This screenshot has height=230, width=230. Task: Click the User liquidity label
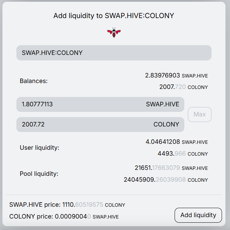pyautogui.click(x=39, y=148)
